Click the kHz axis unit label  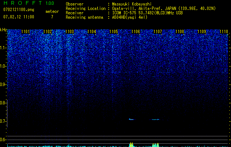pos(3,30)
